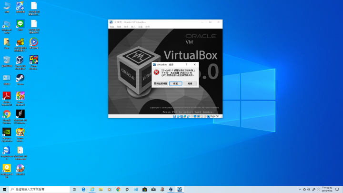Click the Right Ctrl host key indicator

(x=215, y=116)
